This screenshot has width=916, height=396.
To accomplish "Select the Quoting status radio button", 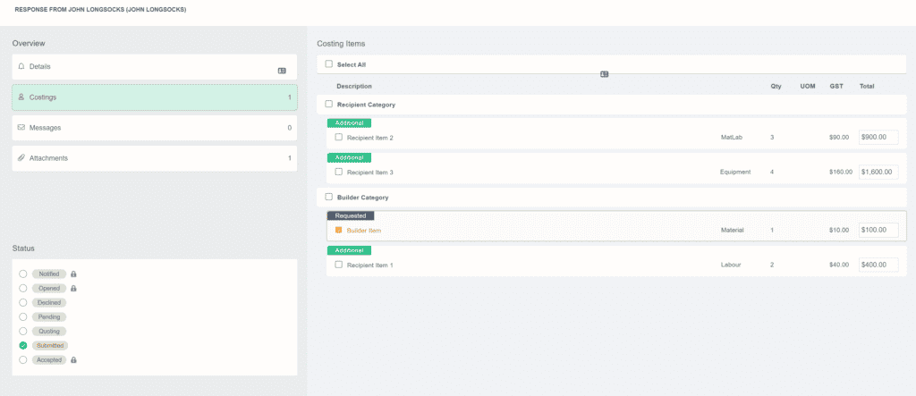I will 23,331.
